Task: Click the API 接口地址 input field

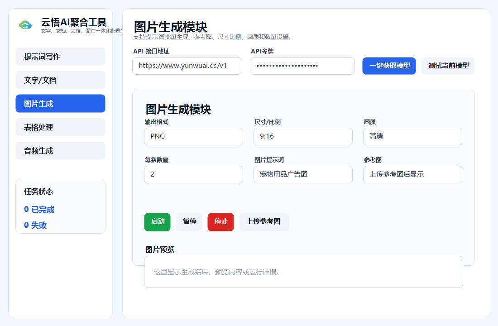Action: pos(187,66)
